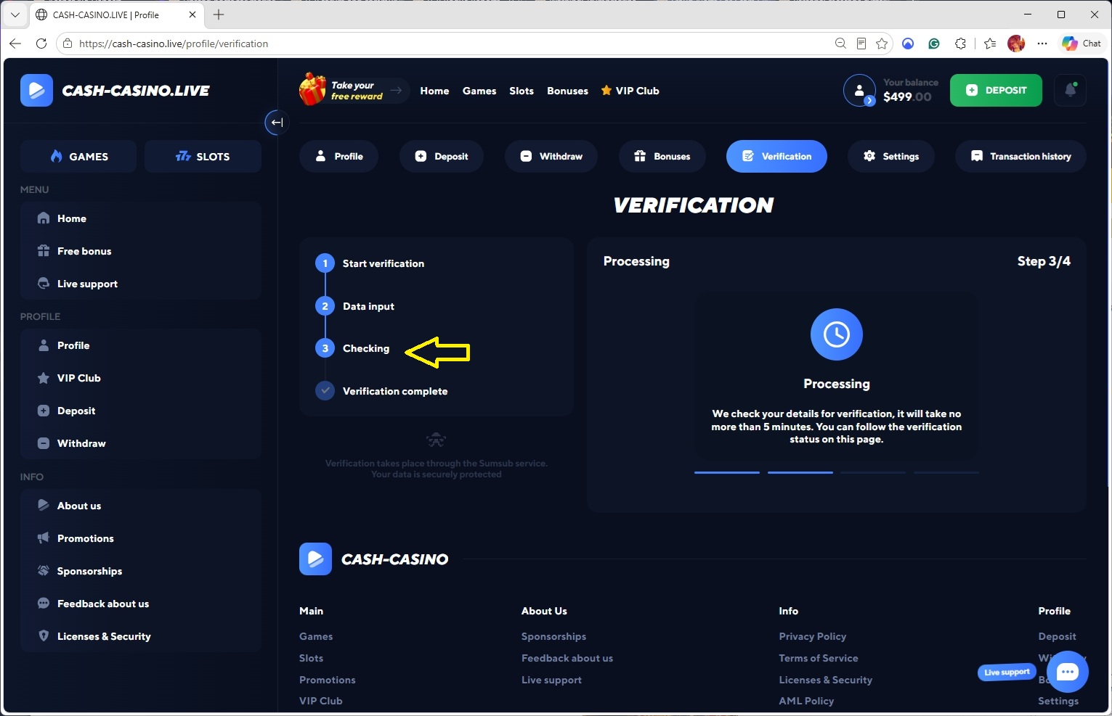Click the Checking step number 3

point(325,348)
